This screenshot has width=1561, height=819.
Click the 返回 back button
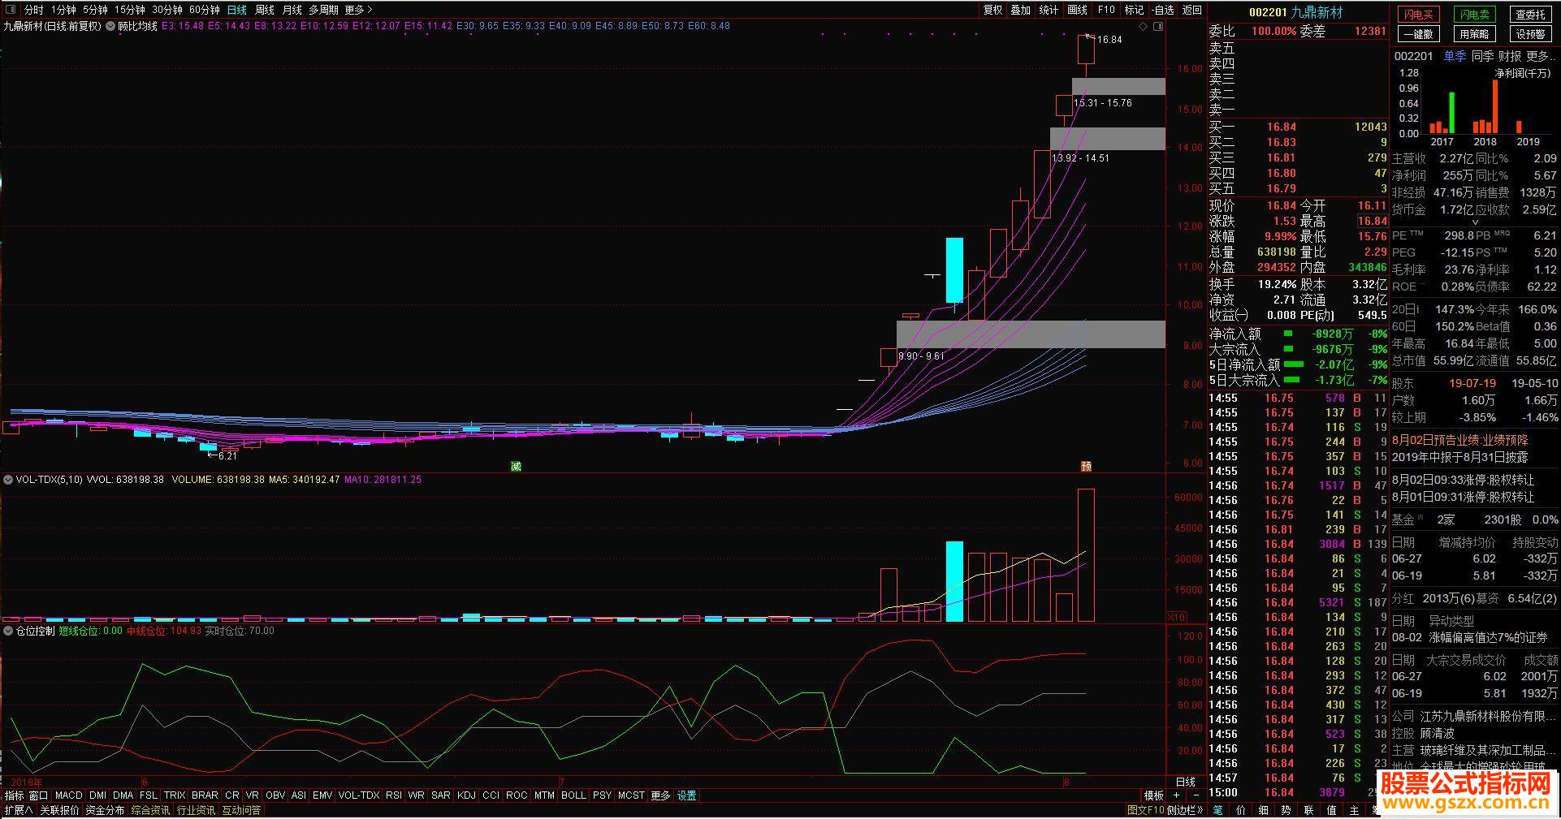point(1192,10)
